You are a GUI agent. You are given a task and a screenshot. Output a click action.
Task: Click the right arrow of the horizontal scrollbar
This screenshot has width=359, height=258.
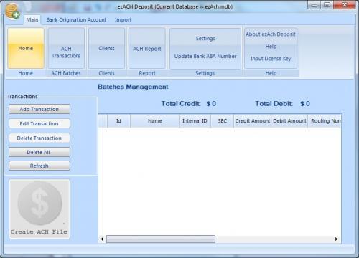coord(336,239)
